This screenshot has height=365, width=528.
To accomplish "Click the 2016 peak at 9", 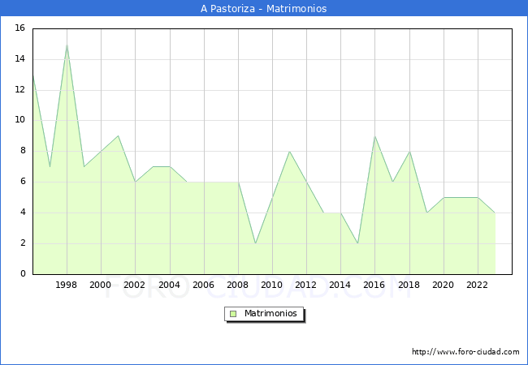I will (374, 135).
